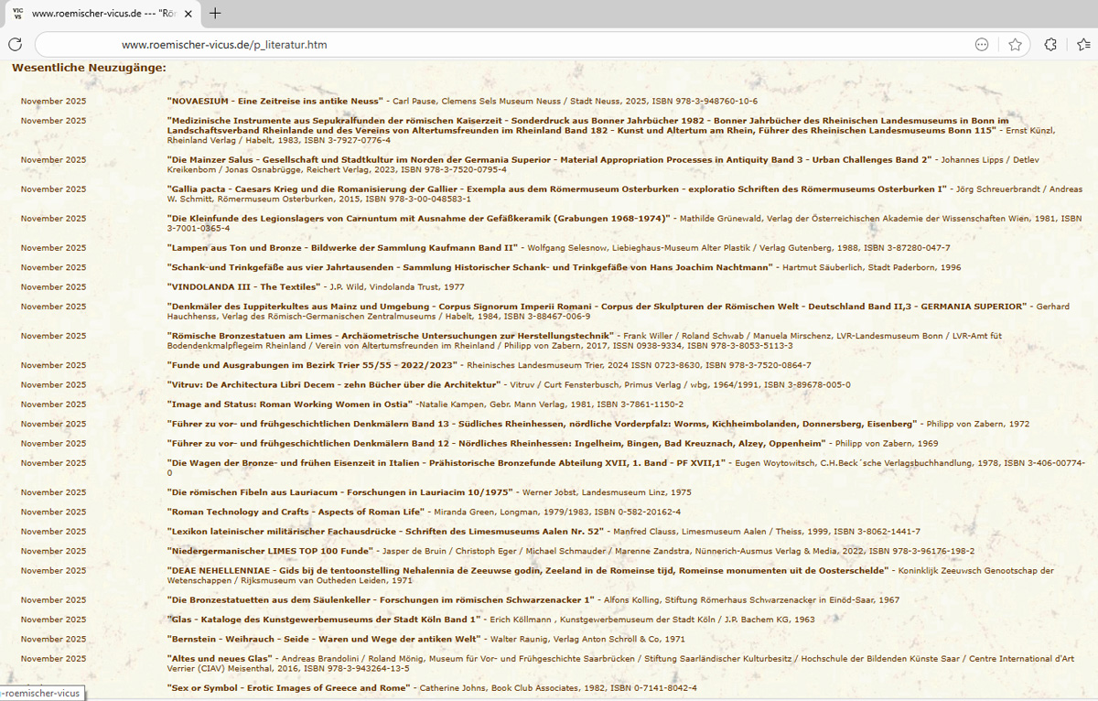Click the three-dots circle icon in the address bar
The height and width of the screenshot is (701, 1098).
(x=982, y=44)
